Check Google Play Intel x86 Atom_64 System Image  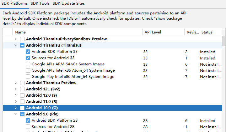coord(28,77)
